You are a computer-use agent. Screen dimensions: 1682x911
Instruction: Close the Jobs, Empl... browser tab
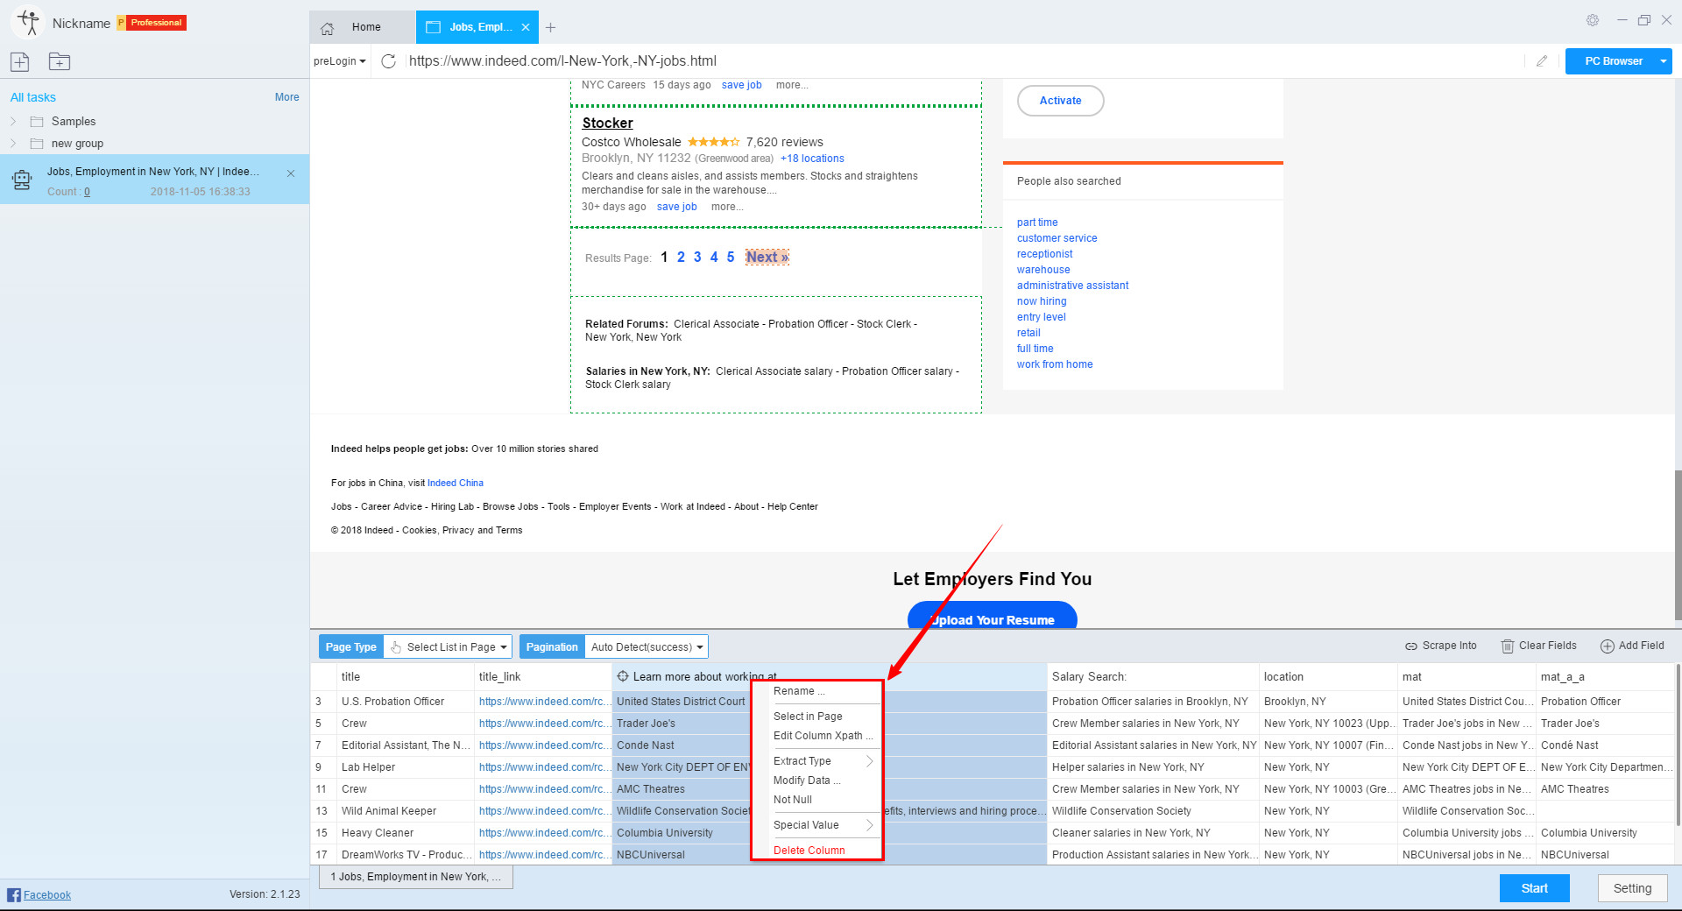tap(526, 27)
